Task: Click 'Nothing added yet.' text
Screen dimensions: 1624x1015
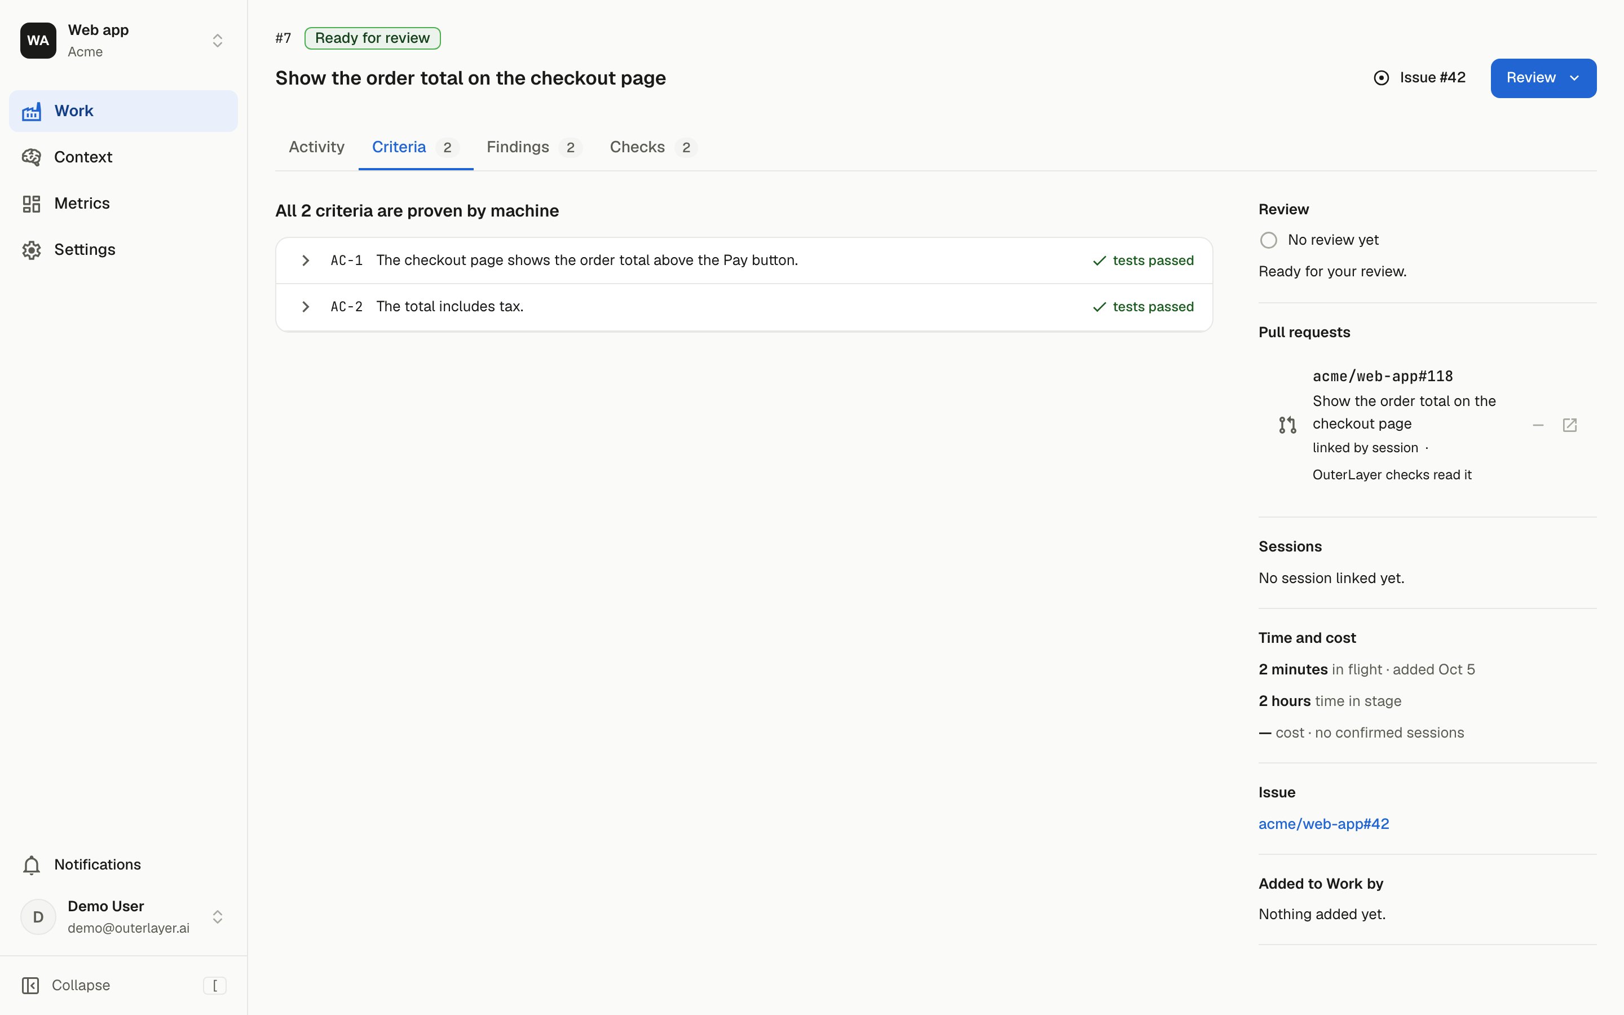Action: [1322, 914]
